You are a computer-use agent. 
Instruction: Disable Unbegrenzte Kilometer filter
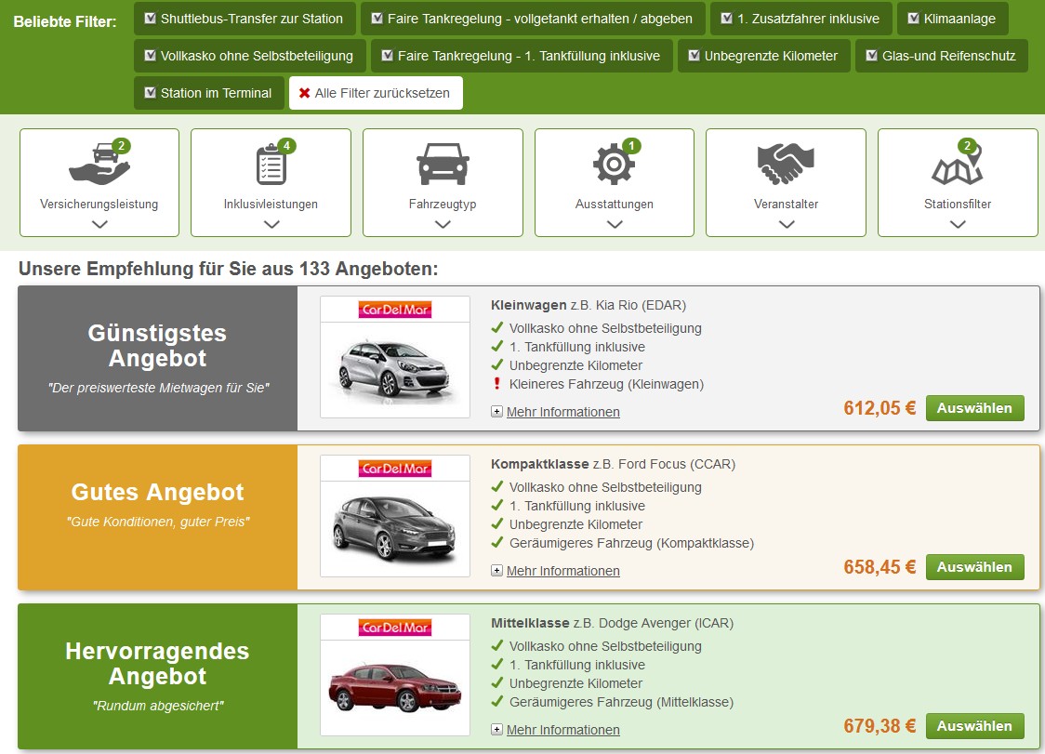[694, 56]
